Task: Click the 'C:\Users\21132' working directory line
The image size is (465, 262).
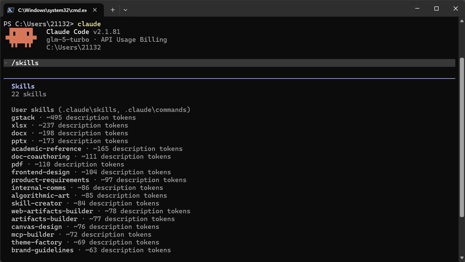Action: point(74,47)
